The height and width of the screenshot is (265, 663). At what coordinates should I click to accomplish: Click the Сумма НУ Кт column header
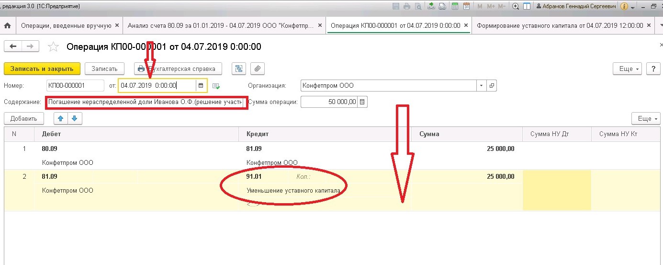click(626, 134)
